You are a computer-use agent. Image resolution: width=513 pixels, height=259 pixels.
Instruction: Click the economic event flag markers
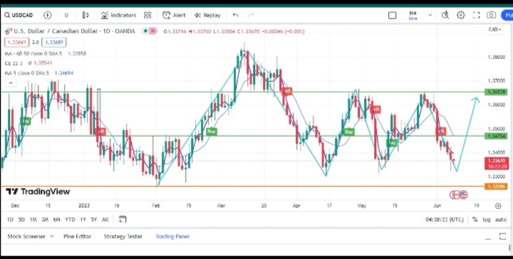pyautogui.click(x=458, y=195)
